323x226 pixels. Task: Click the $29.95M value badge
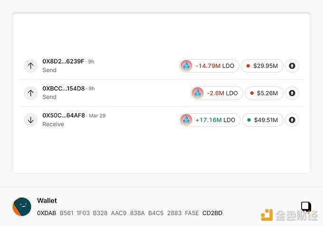(x=262, y=66)
